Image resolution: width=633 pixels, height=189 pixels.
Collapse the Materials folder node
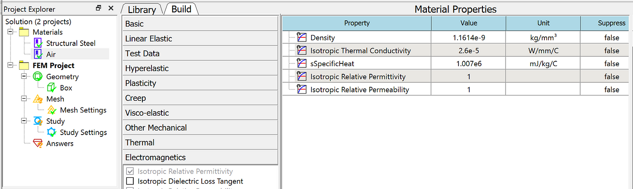(10, 32)
